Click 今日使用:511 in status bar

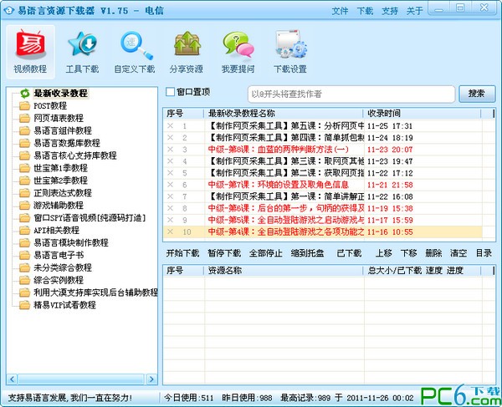pos(189,398)
